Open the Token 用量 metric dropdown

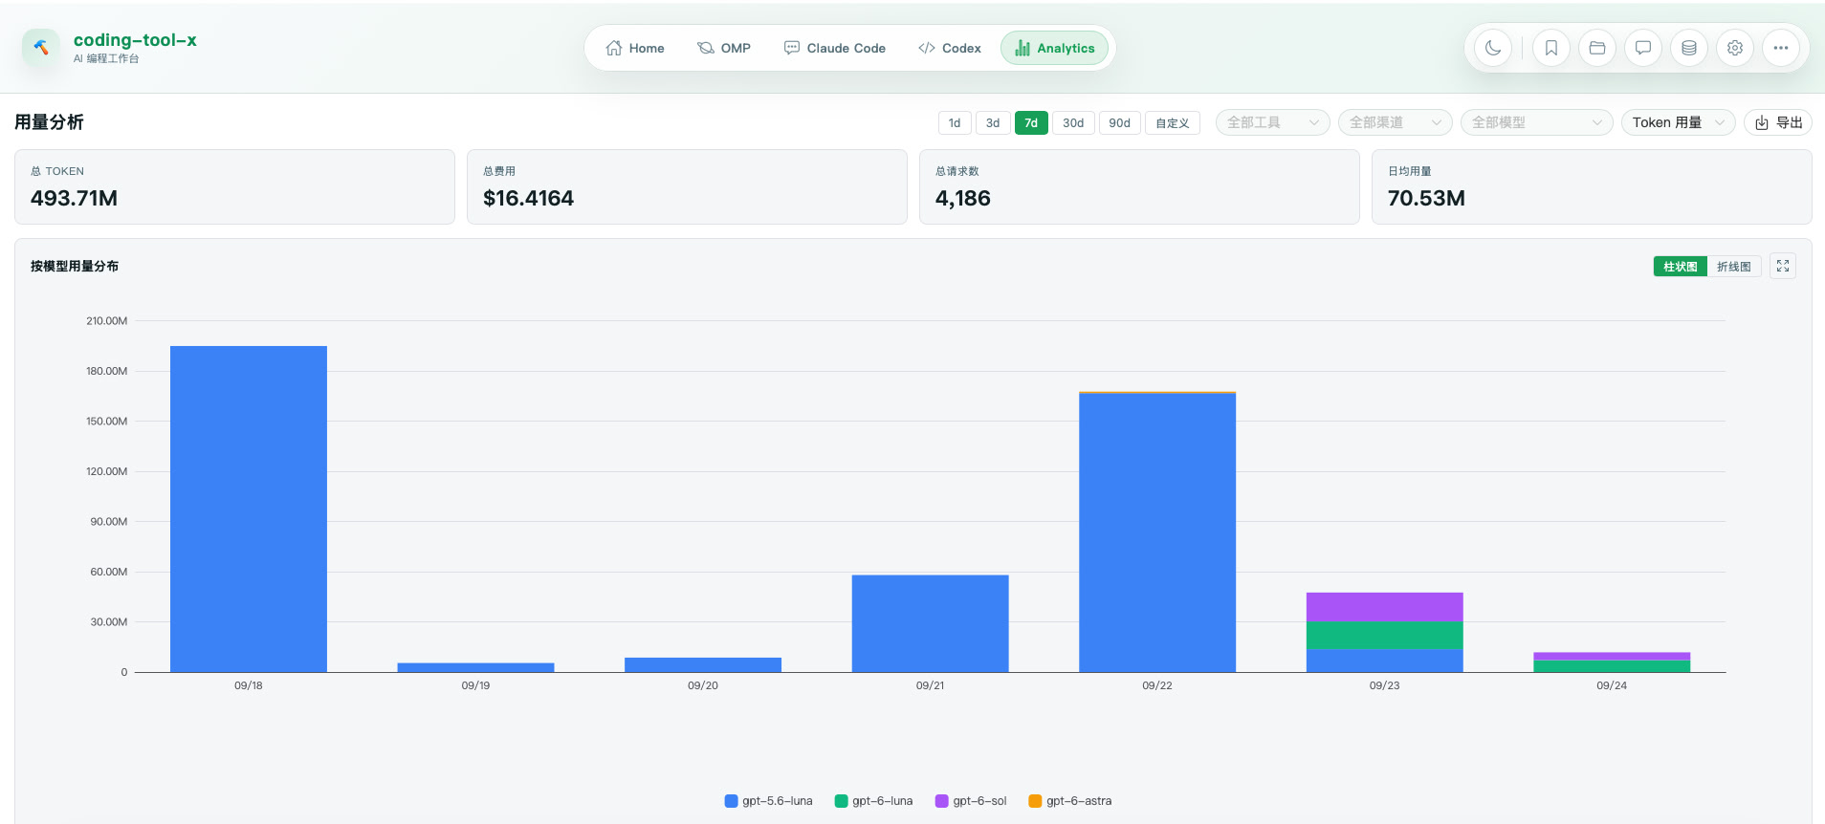tap(1678, 122)
